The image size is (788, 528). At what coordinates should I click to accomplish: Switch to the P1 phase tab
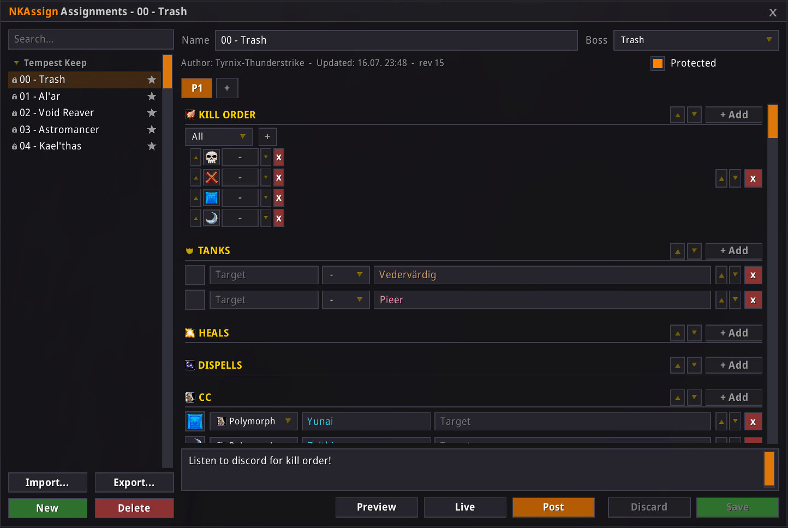tap(197, 88)
